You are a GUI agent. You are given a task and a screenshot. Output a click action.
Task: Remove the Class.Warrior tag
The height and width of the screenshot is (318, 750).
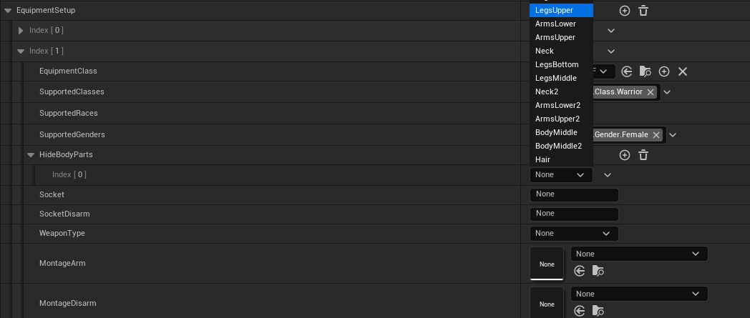click(x=651, y=92)
